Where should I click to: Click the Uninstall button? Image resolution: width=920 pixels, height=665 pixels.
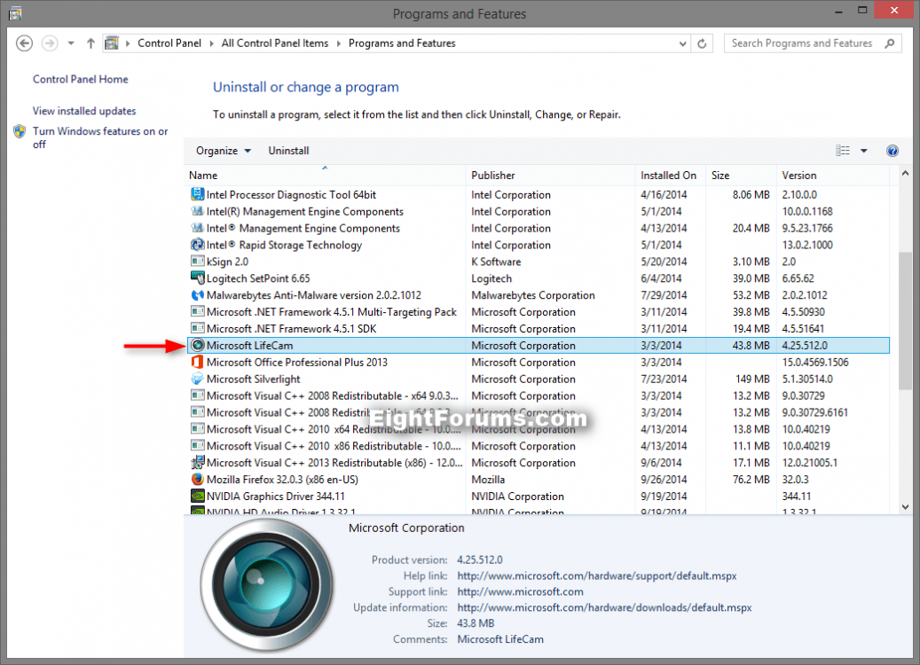click(x=288, y=151)
